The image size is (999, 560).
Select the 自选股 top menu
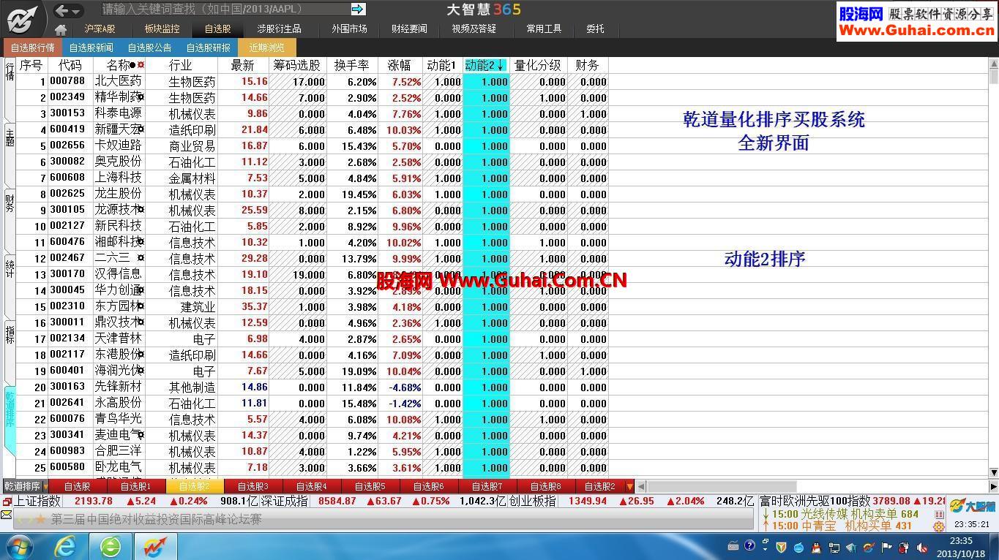(x=217, y=29)
